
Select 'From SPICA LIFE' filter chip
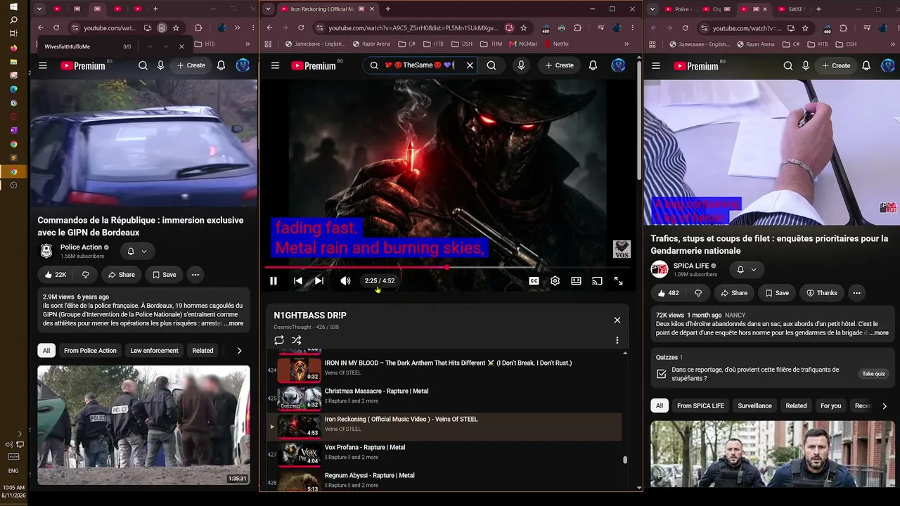point(700,406)
